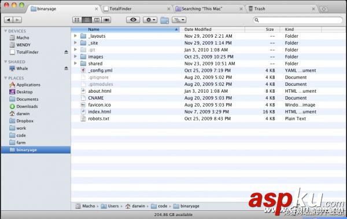Expand the _site folder

pyautogui.click(x=75, y=42)
